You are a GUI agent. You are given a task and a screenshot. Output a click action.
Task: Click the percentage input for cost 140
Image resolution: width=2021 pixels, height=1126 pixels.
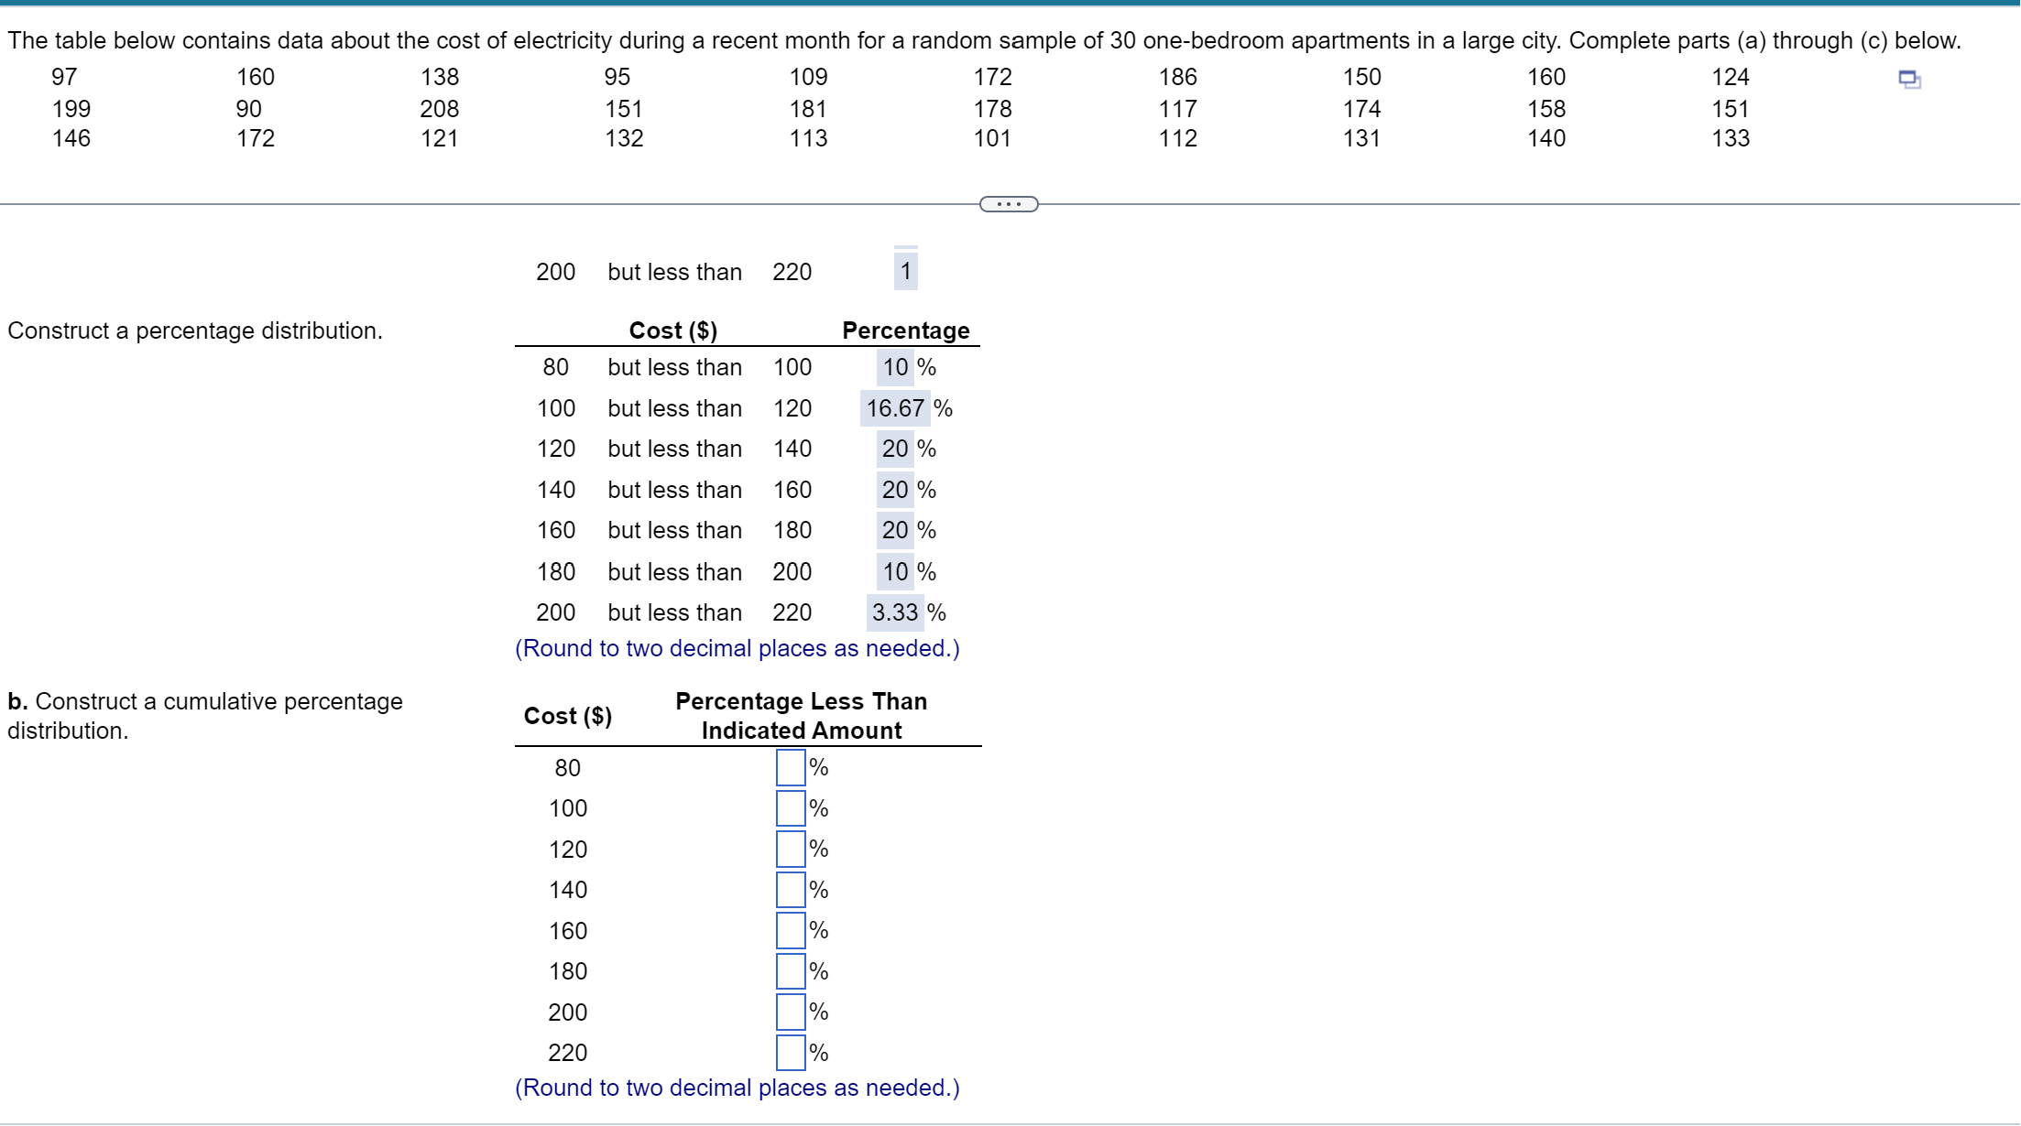[791, 890]
